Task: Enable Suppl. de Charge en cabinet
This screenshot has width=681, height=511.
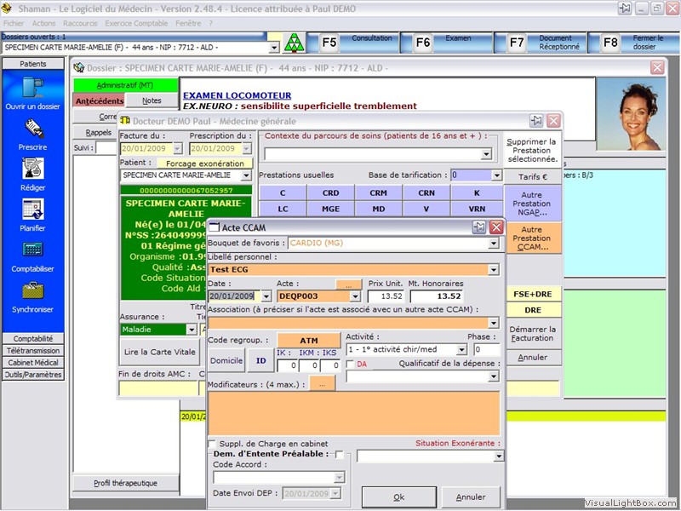Action: (212, 444)
